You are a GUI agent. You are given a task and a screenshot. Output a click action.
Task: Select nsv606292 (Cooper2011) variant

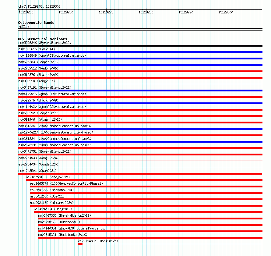(38, 113)
